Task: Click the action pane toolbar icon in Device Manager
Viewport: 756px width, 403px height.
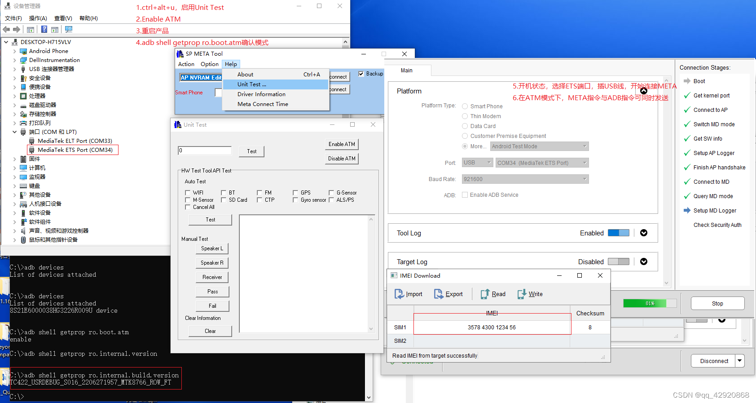Action: (x=55, y=30)
